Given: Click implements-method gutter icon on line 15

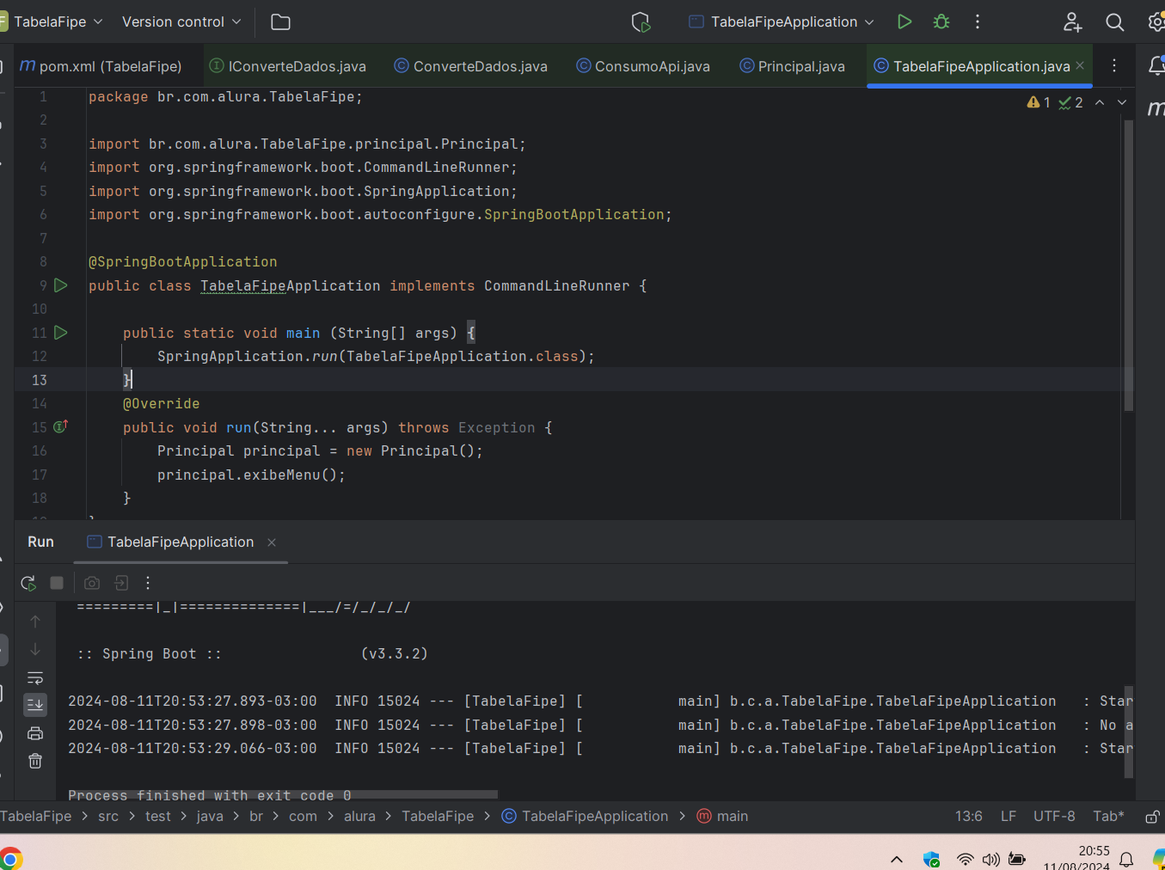Looking at the screenshot, I should (x=60, y=426).
